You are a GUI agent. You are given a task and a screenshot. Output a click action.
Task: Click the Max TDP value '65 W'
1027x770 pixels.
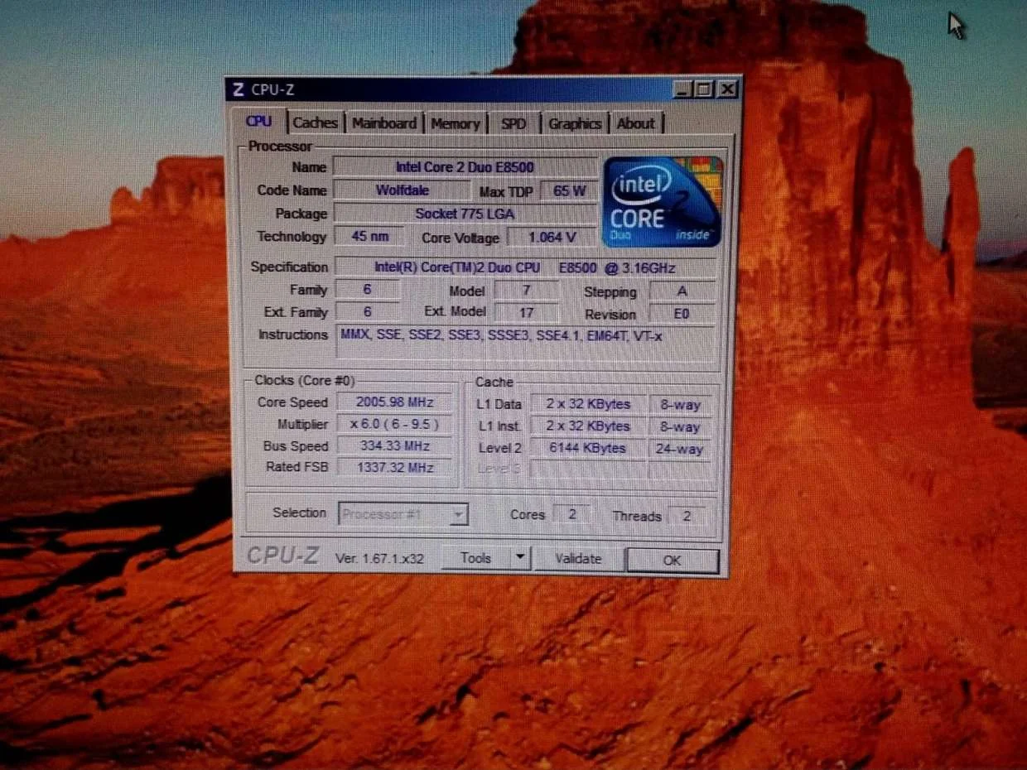(569, 191)
